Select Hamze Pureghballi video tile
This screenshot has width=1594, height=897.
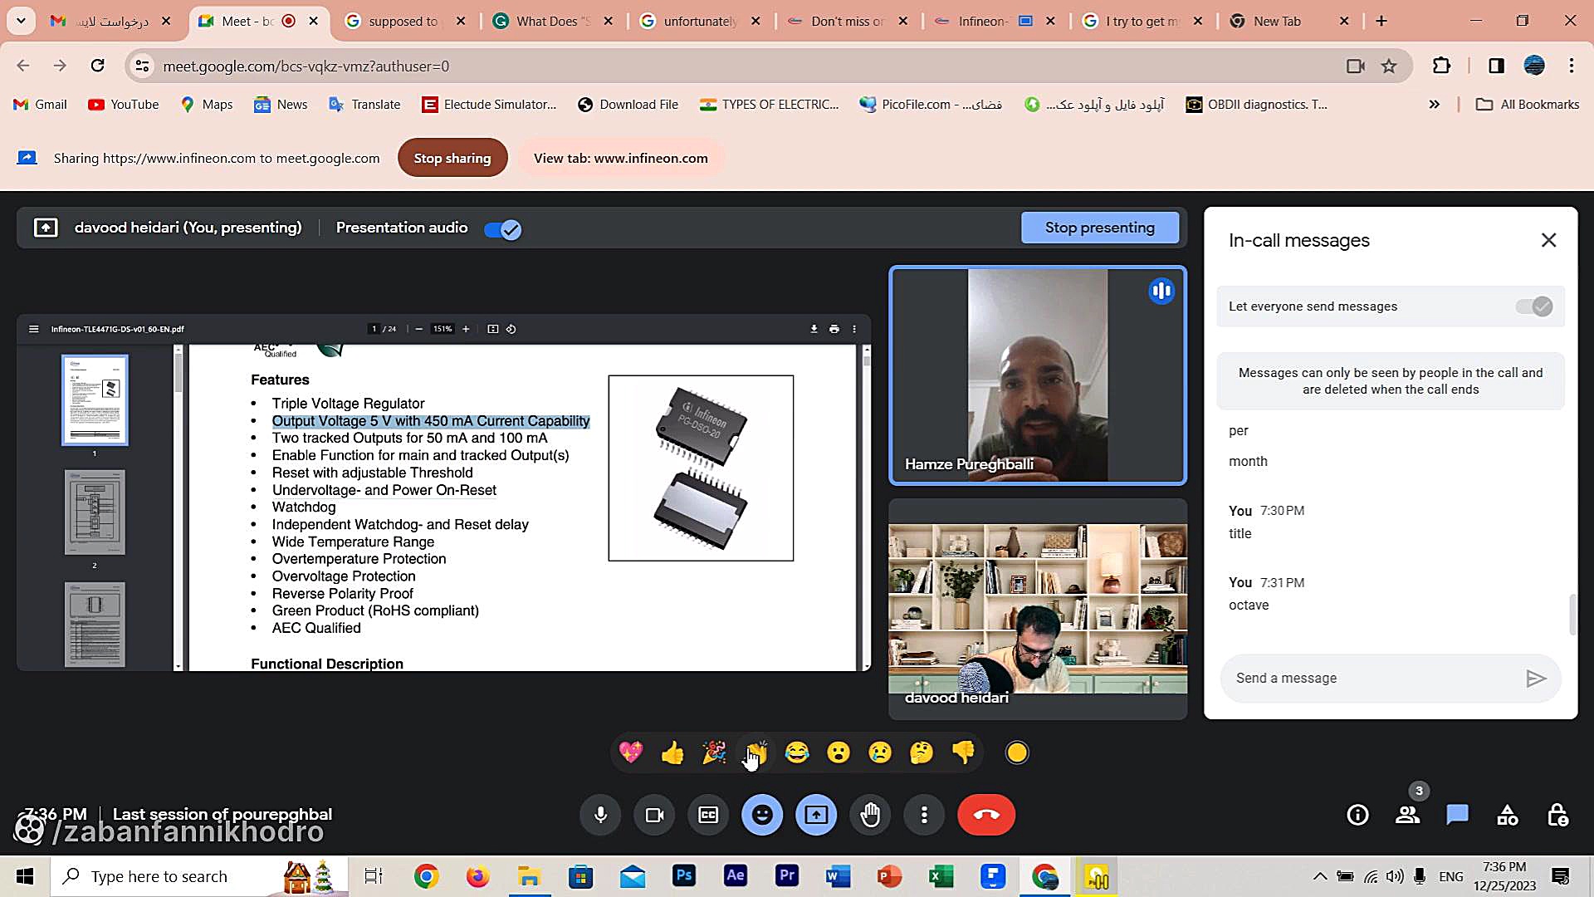coord(1038,375)
